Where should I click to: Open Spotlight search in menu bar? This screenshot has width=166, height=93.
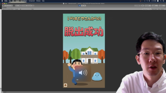[x=161, y=1]
